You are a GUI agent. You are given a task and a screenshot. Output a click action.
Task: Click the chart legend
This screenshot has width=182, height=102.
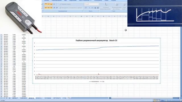97,82
